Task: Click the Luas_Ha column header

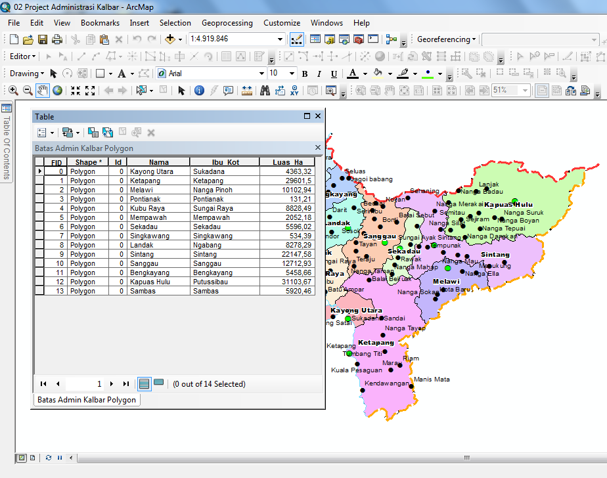Action: click(288, 162)
